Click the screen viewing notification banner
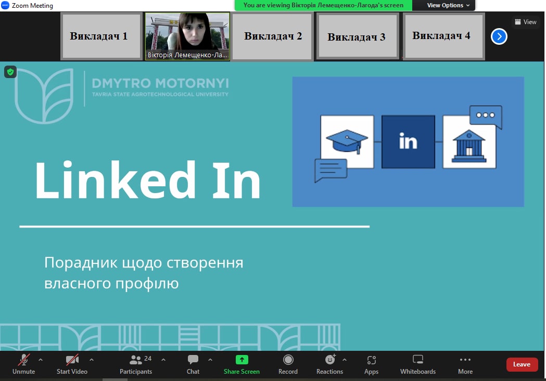This screenshot has width=546, height=381. pos(323,5)
